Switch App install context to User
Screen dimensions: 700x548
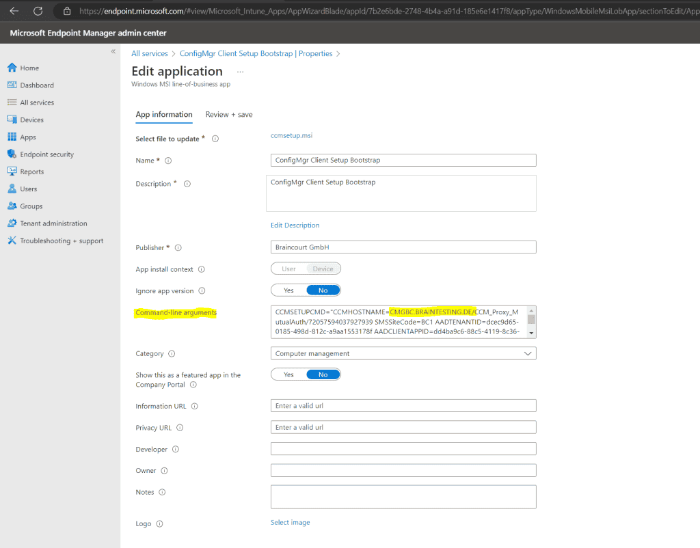[286, 269]
